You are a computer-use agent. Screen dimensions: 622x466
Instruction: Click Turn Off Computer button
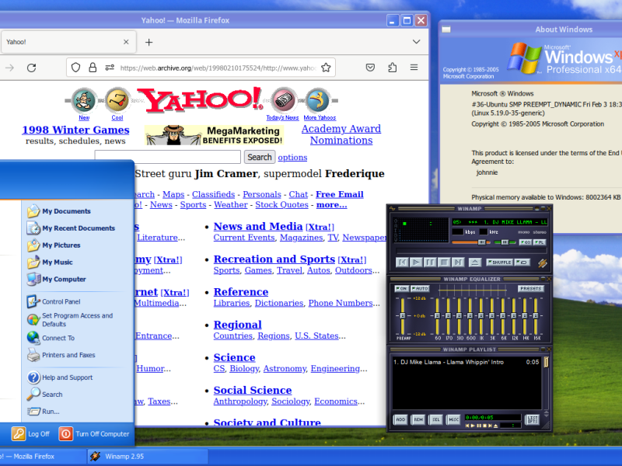point(94,434)
